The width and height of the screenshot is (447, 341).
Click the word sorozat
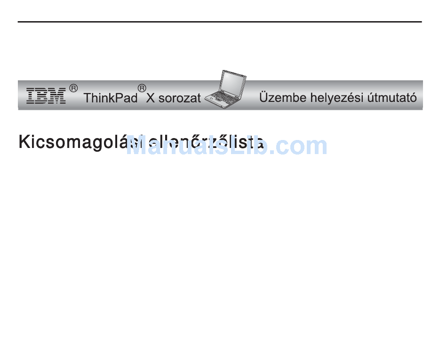[180, 99]
